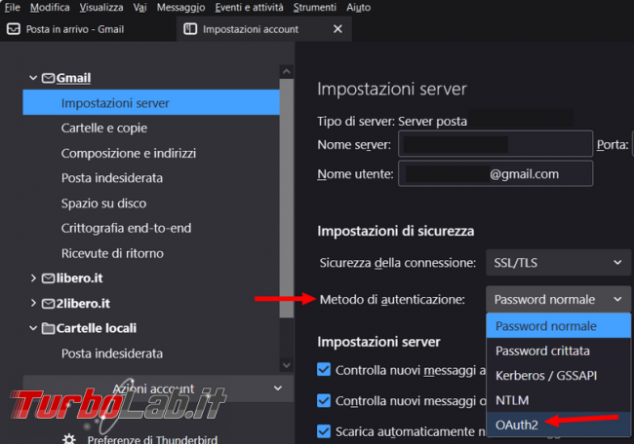Select Impostazioni server in Gmail tree

pyautogui.click(x=151, y=102)
